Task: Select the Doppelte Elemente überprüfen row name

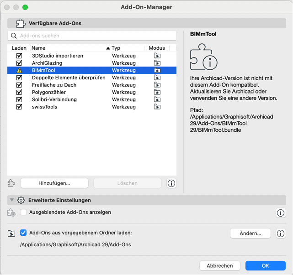Action: click(69, 78)
